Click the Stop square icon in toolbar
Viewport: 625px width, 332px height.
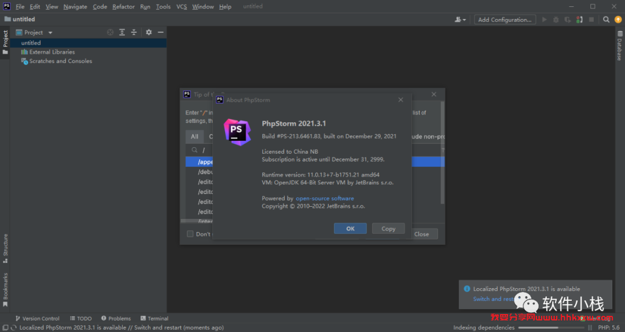click(591, 20)
